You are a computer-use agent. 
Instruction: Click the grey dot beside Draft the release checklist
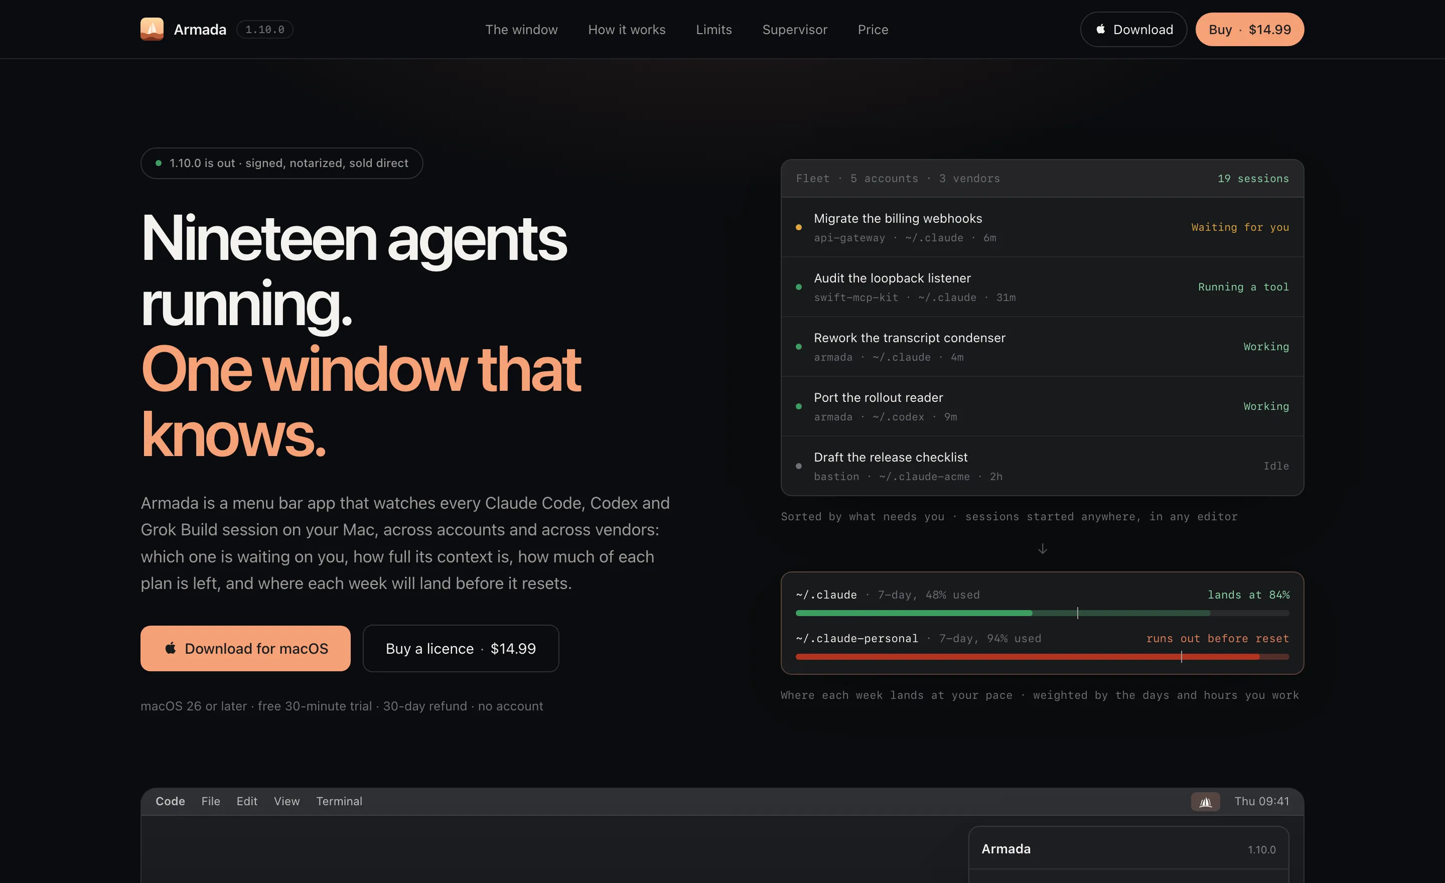click(799, 466)
